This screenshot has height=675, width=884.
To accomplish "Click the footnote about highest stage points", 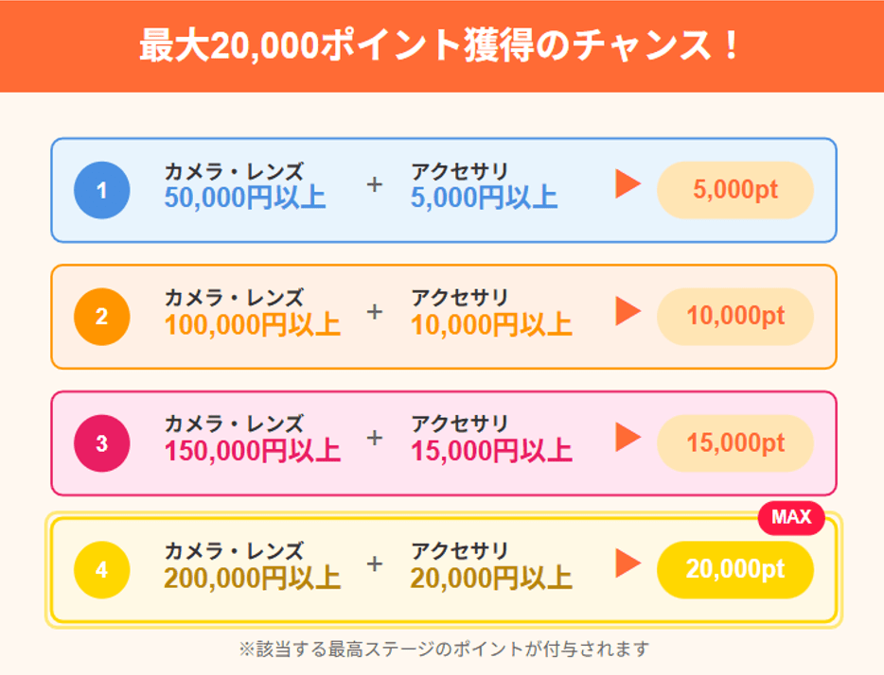I will 443,649.
